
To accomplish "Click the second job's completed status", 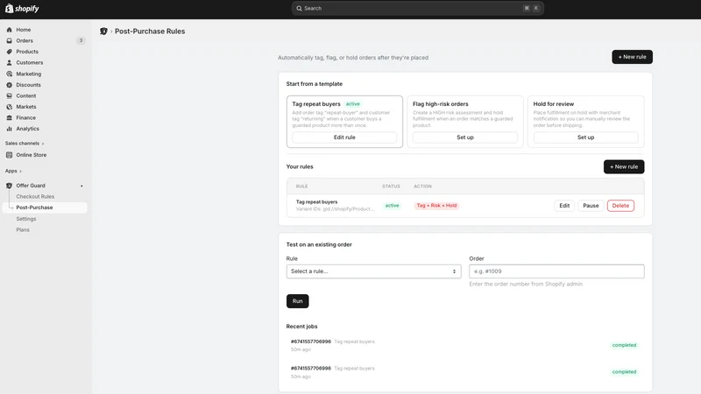I will (624, 371).
